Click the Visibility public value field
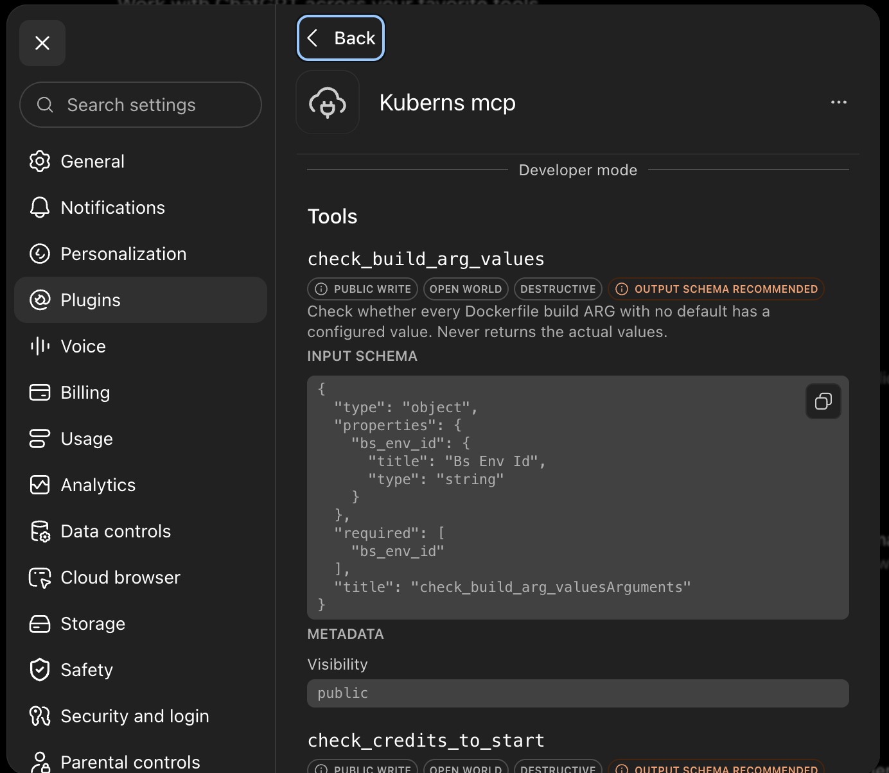This screenshot has height=773, width=889. click(578, 693)
